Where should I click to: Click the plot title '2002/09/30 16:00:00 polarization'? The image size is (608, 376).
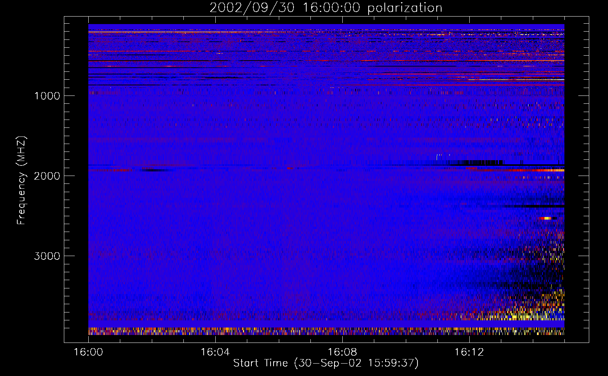click(x=326, y=8)
